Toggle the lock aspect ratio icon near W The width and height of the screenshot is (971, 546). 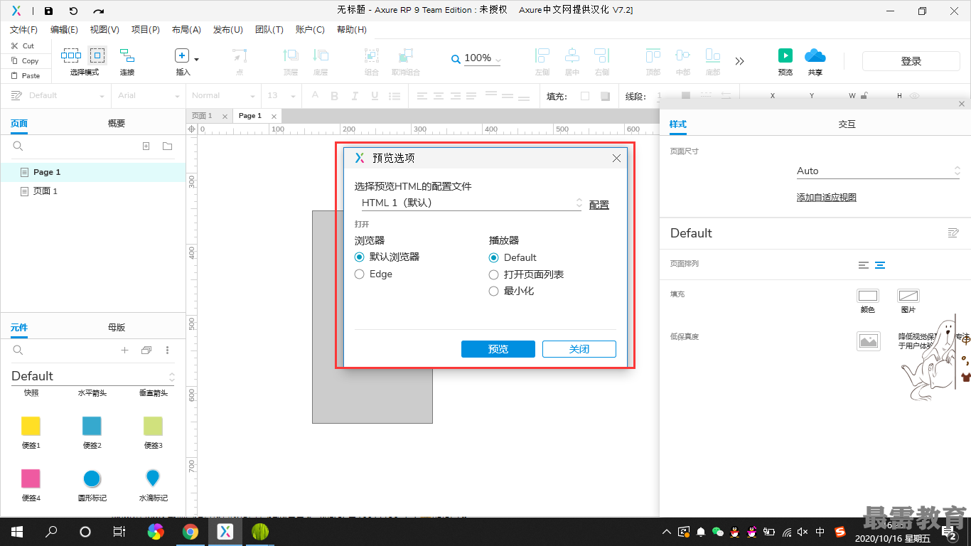(864, 95)
